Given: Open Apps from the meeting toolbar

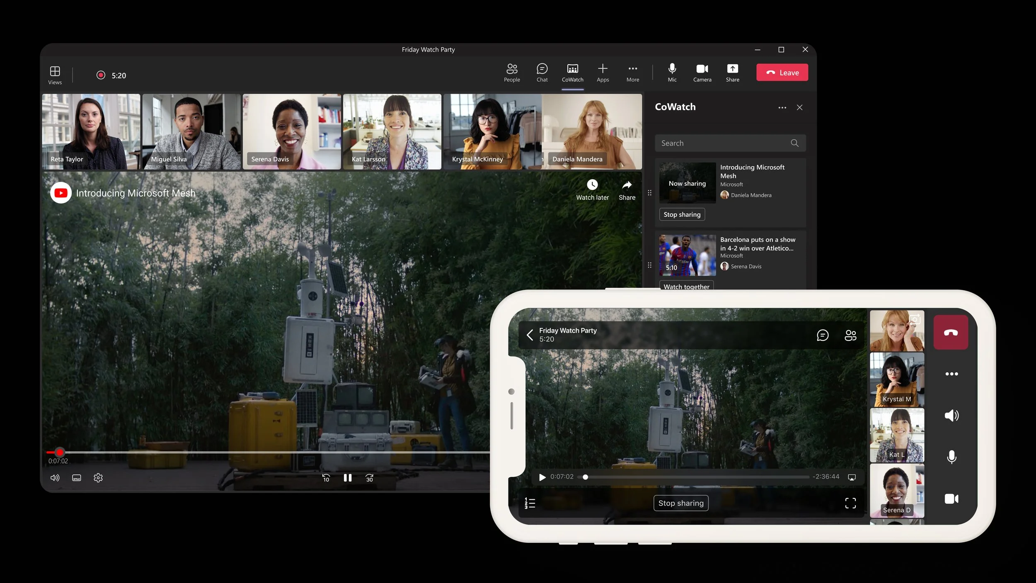Looking at the screenshot, I should 603,73.
